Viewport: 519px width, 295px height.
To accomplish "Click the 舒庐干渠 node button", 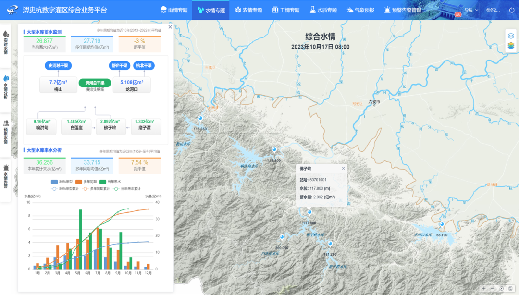I will [x=120, y=65].
